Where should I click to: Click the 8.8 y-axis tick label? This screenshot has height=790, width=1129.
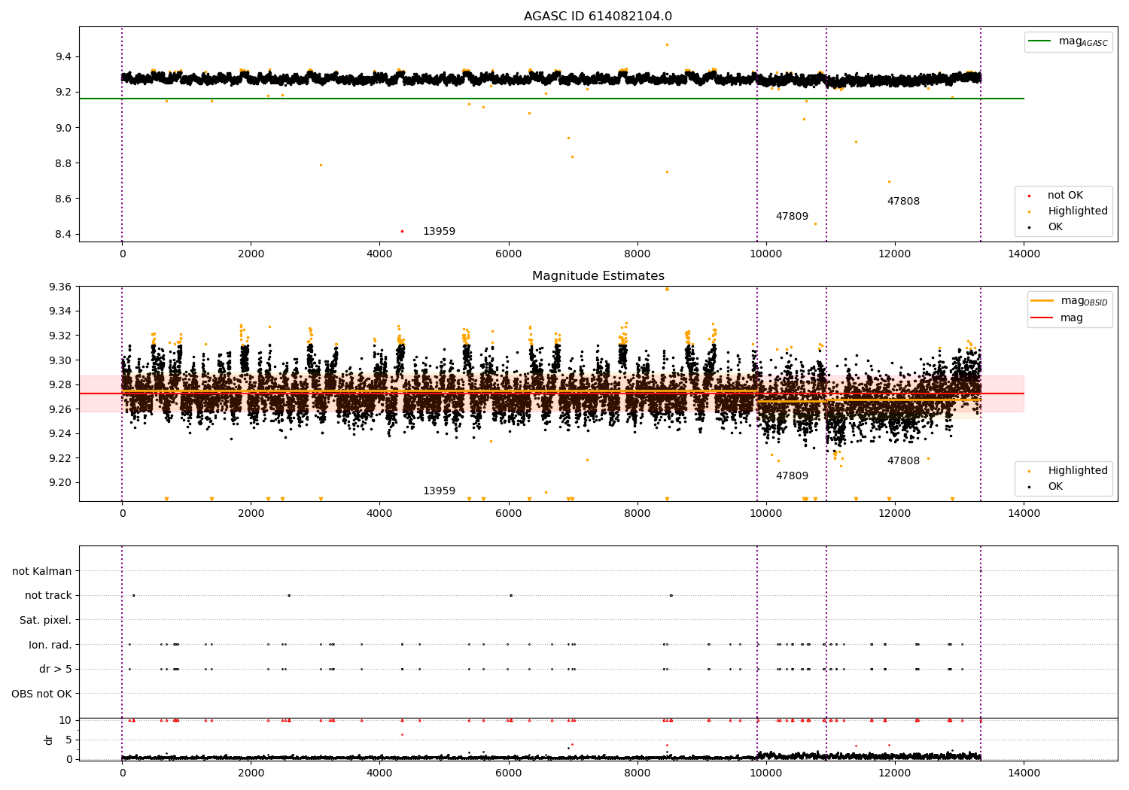(x=63, y=164)
